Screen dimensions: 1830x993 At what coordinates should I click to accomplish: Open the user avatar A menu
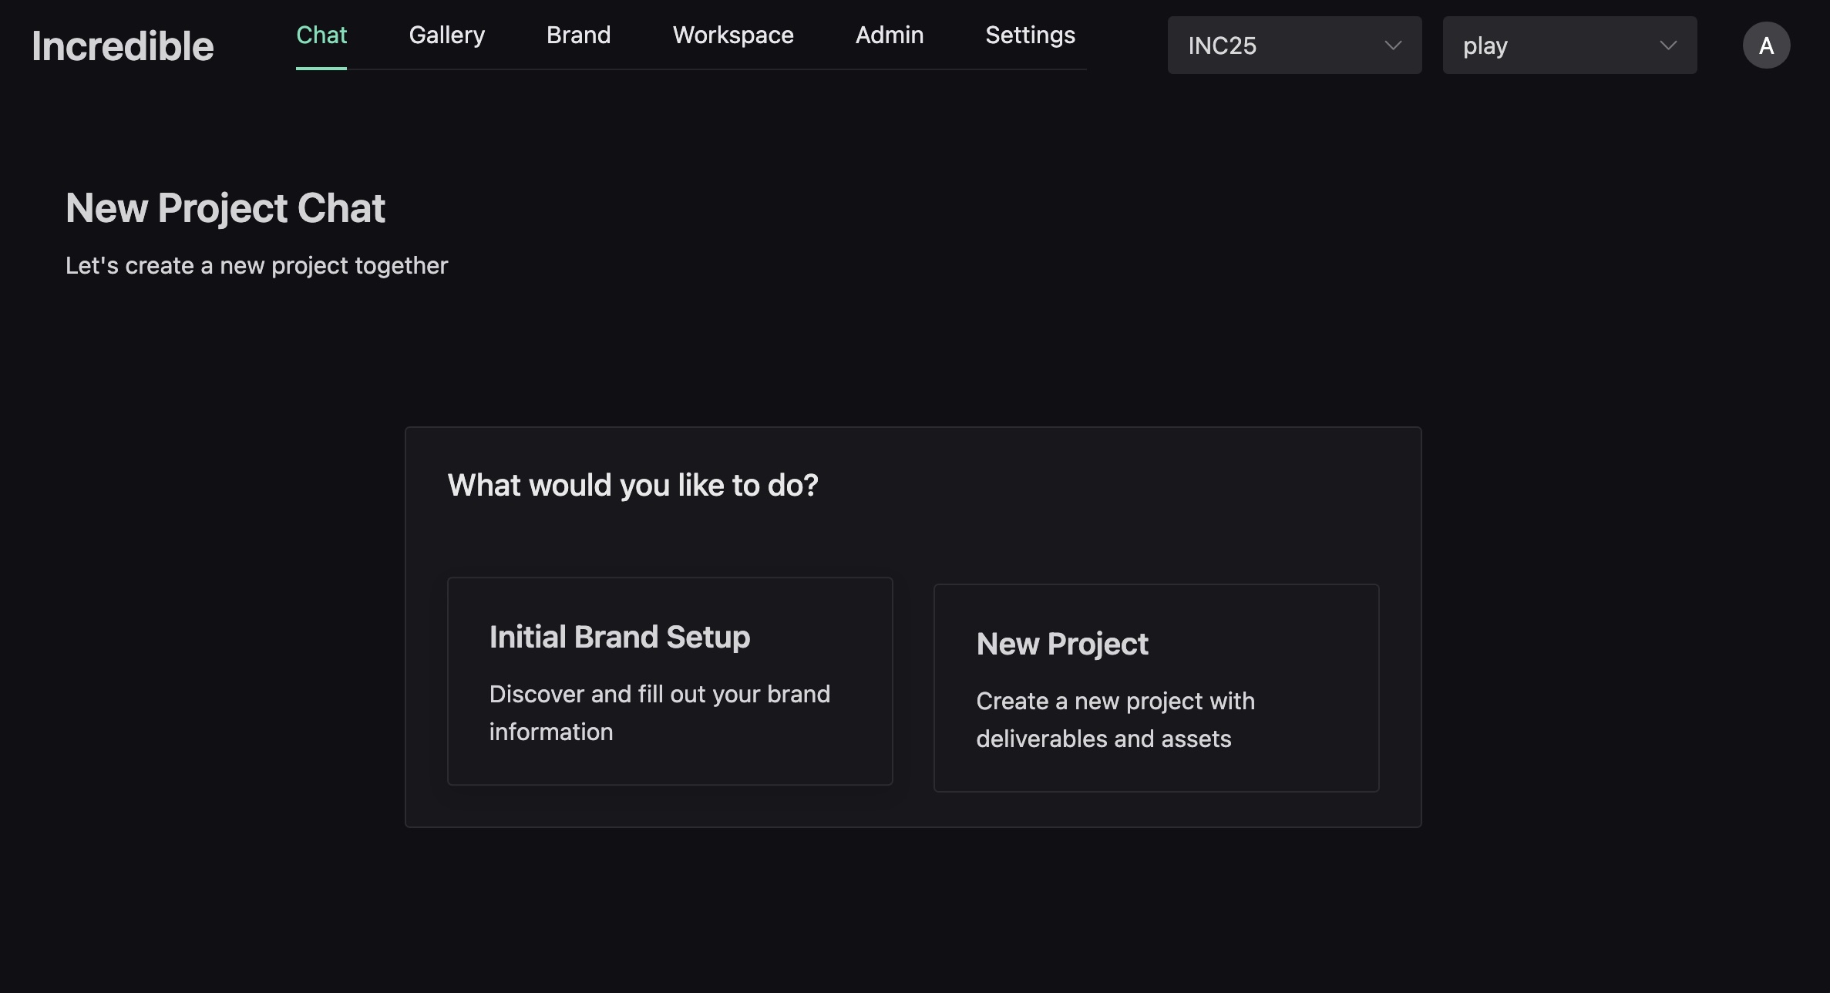(x=1766, y=45)
